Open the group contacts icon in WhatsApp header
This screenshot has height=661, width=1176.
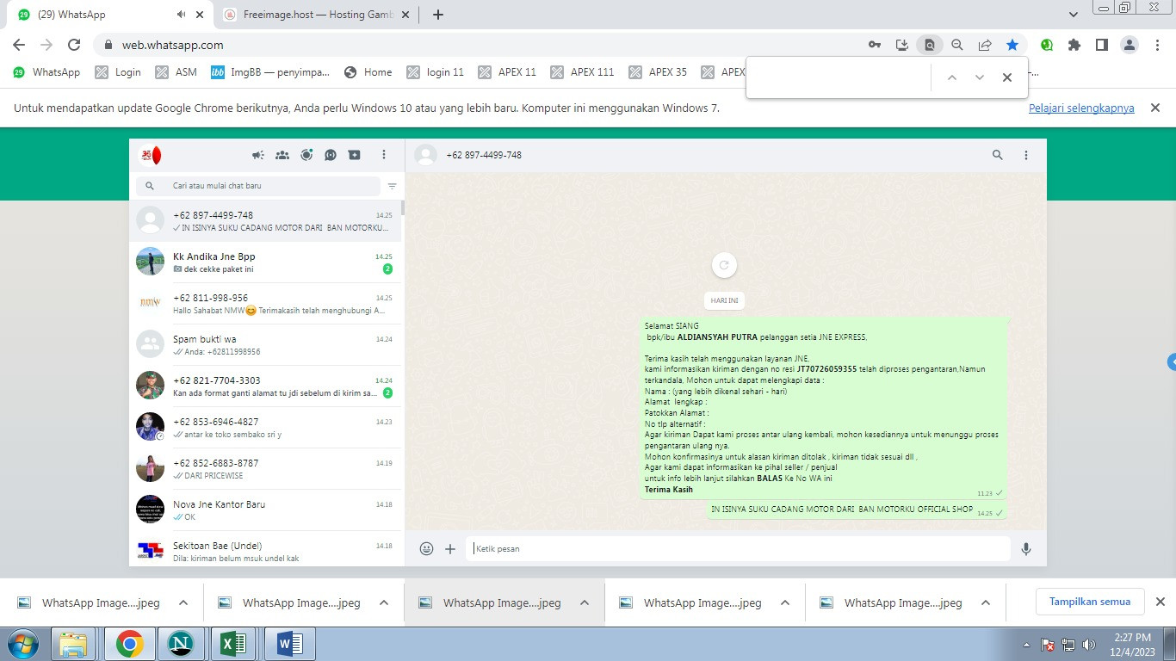tap(282, 155)
